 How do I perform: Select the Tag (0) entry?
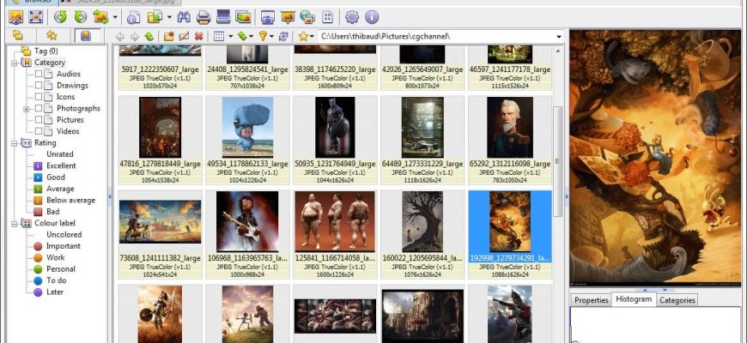(x=39, y=51)
